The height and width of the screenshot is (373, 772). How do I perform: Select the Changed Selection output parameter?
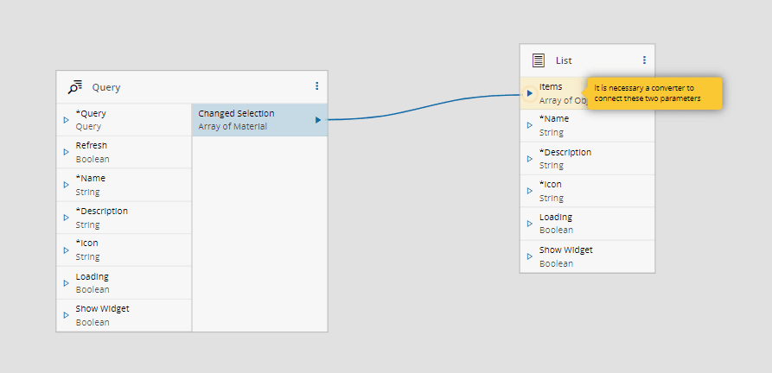(x=251, y=120)
